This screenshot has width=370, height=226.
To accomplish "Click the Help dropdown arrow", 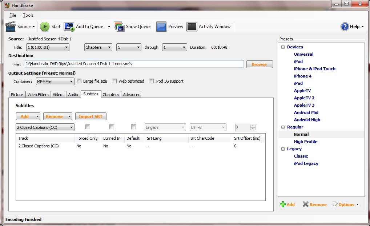I will 362,27.
